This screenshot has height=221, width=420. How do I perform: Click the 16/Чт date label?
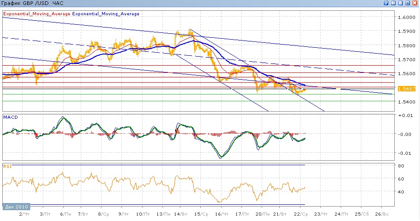[x=222, y=214]
